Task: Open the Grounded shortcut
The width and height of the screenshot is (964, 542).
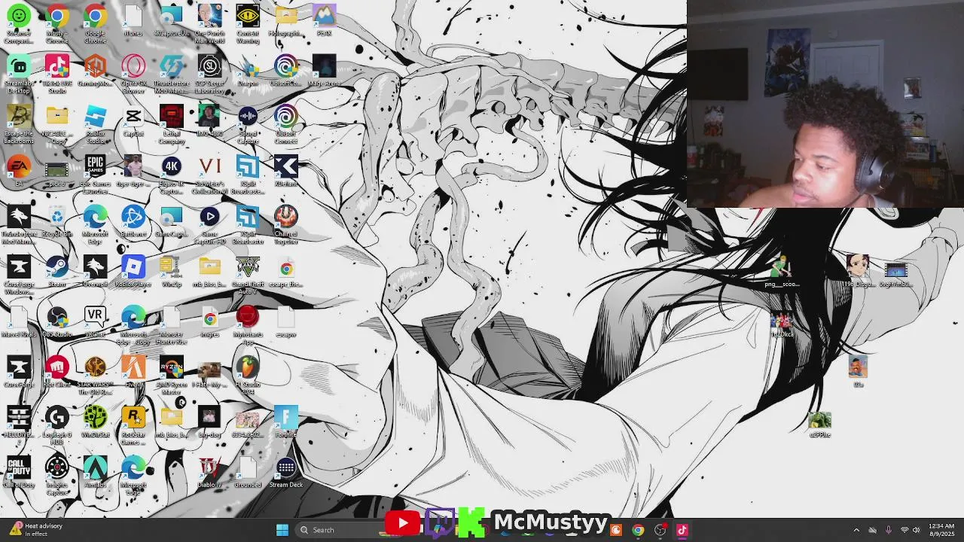Action: tap(248, 473)
